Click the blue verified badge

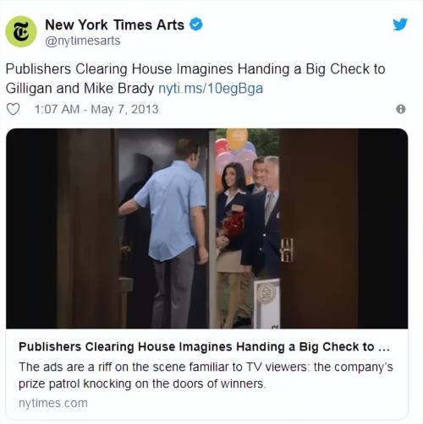pyautogui.click(x=196, y=24)
